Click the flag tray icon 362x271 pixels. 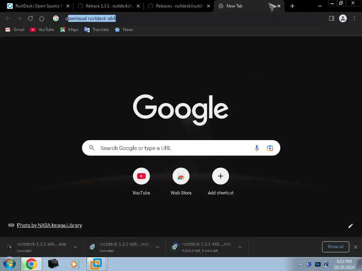click(309, 264)
